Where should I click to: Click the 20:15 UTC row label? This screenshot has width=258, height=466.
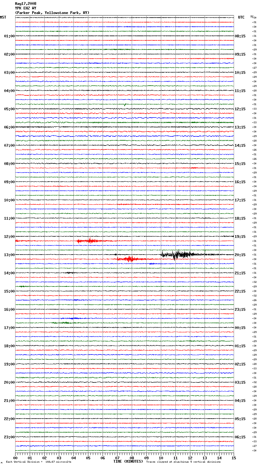pyautogui.click(x=240, y=255)
